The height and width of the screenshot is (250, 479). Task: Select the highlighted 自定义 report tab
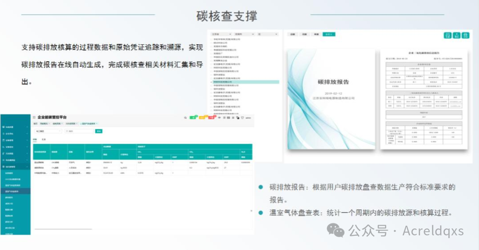(329, 34)
